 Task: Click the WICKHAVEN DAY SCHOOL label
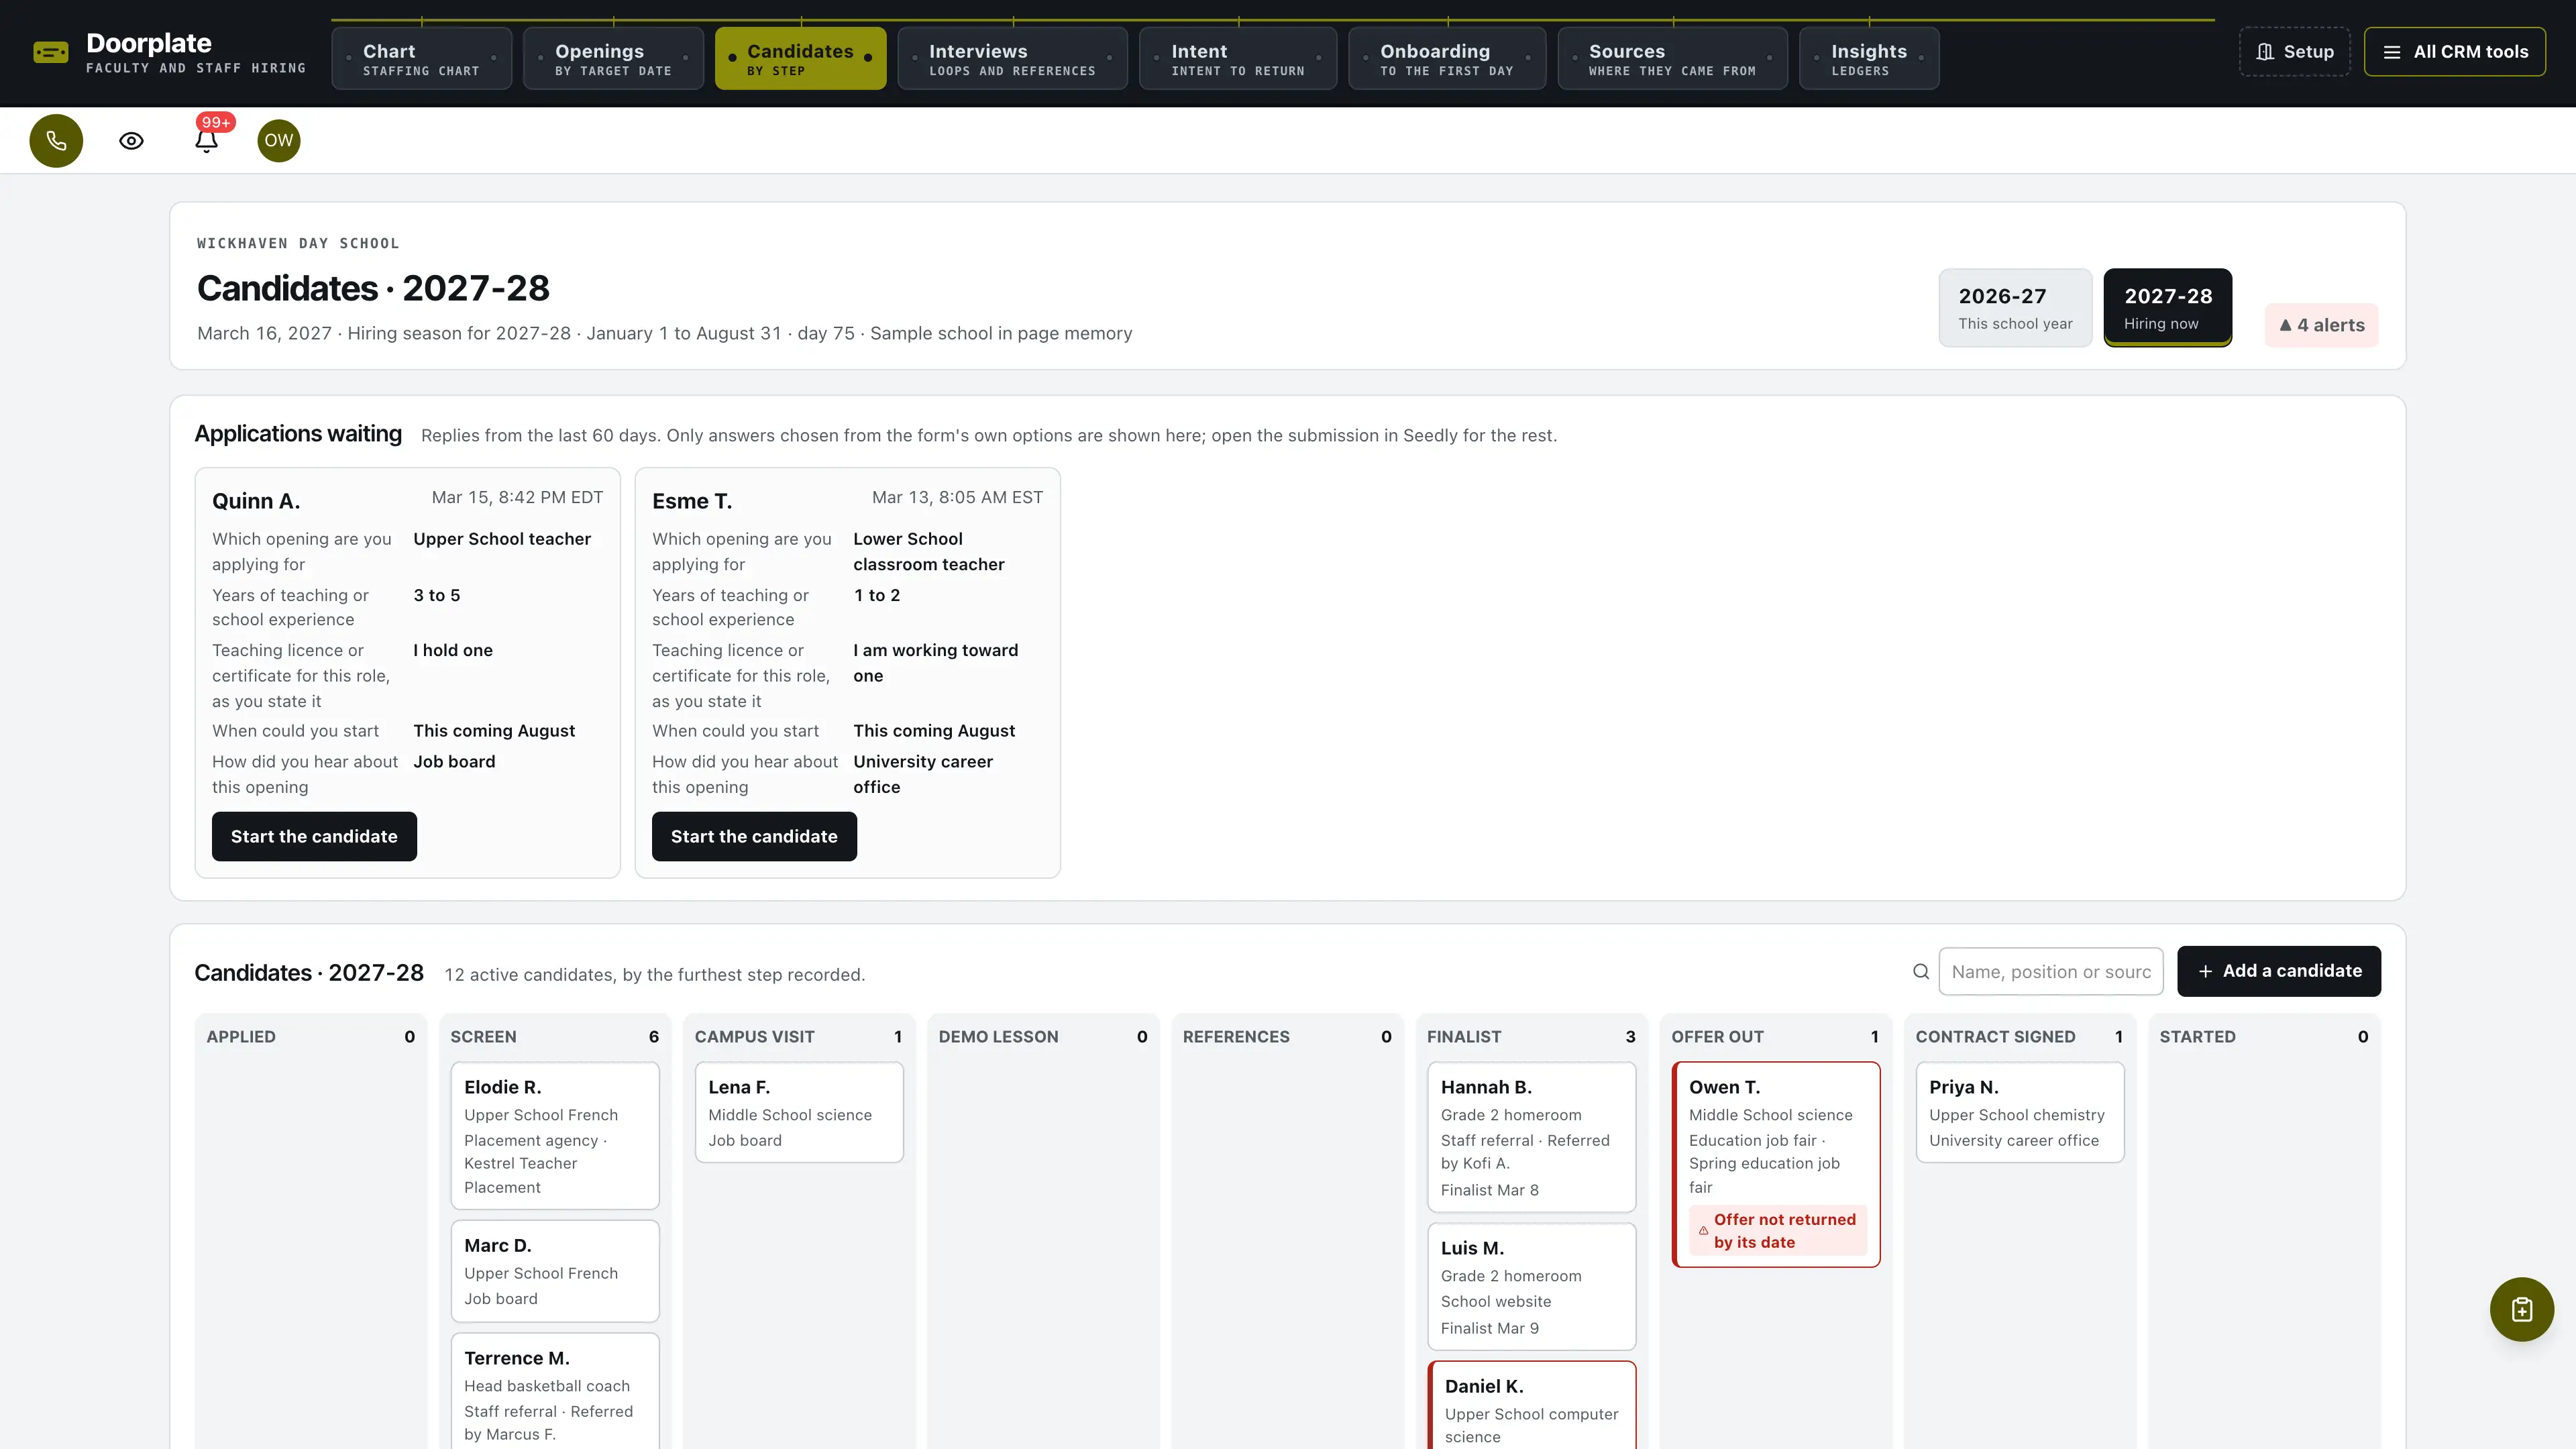pos(298,243)
